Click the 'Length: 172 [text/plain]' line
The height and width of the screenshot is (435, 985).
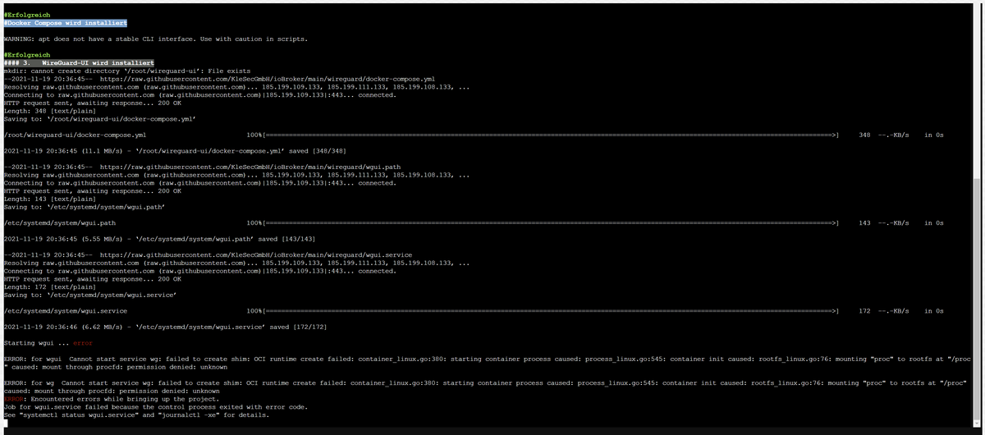[49, 286]
